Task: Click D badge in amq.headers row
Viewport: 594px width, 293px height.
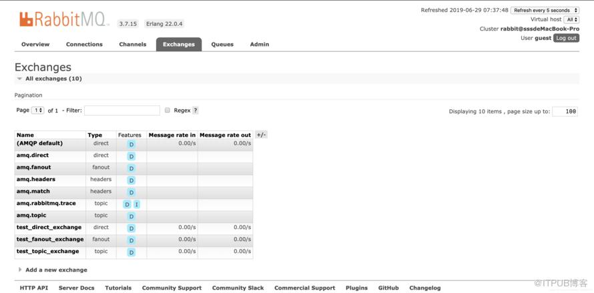Action: tap(131, 180)
